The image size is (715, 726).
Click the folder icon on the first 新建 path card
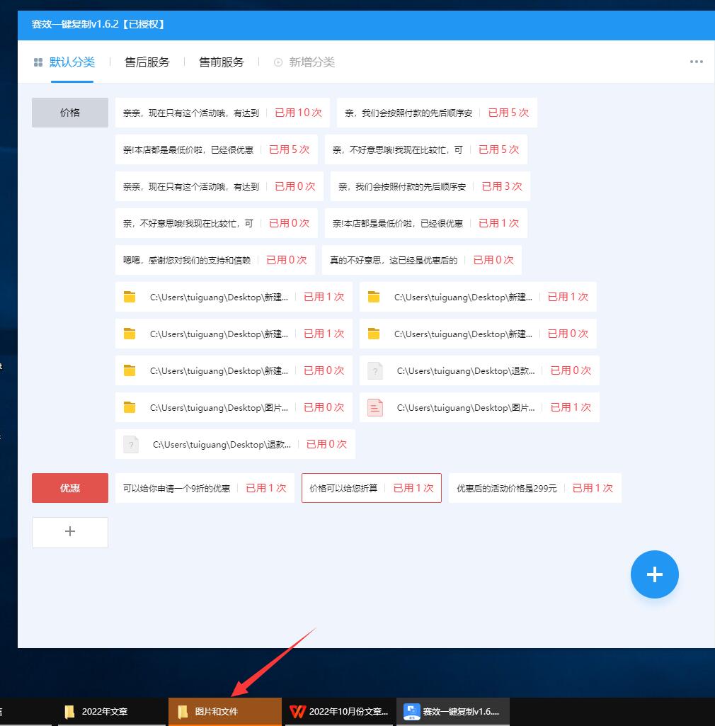130,297
